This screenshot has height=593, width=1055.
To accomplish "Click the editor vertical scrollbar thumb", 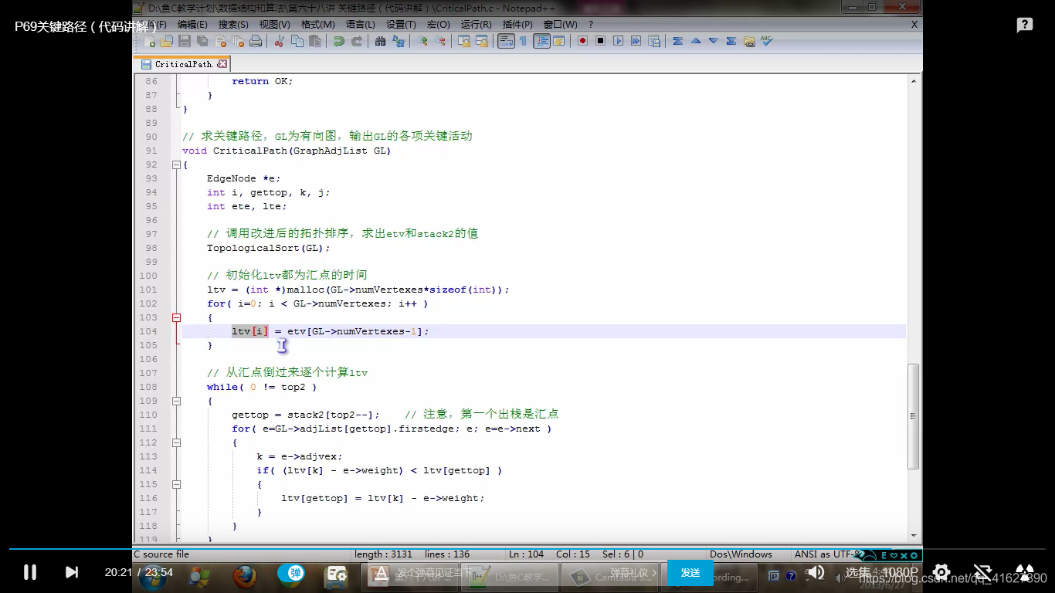I will [914, 417].
